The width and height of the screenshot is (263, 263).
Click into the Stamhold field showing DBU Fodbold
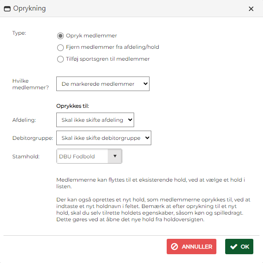(x=82, y=156)
